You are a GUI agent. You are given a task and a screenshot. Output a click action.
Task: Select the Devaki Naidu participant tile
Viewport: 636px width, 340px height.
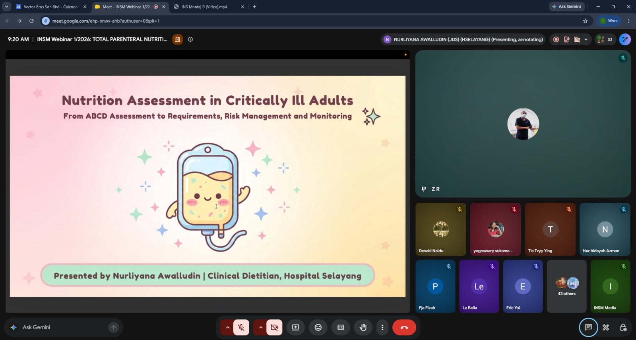(x=441, y=229)
